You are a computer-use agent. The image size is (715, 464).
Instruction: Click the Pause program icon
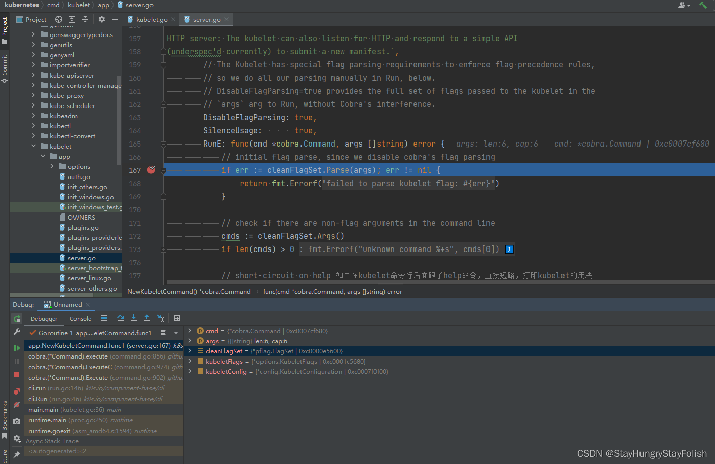coord(17,361)
